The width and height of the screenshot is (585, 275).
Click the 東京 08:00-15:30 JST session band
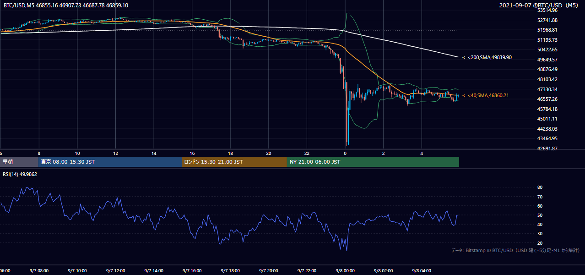(x=110, y=162)
